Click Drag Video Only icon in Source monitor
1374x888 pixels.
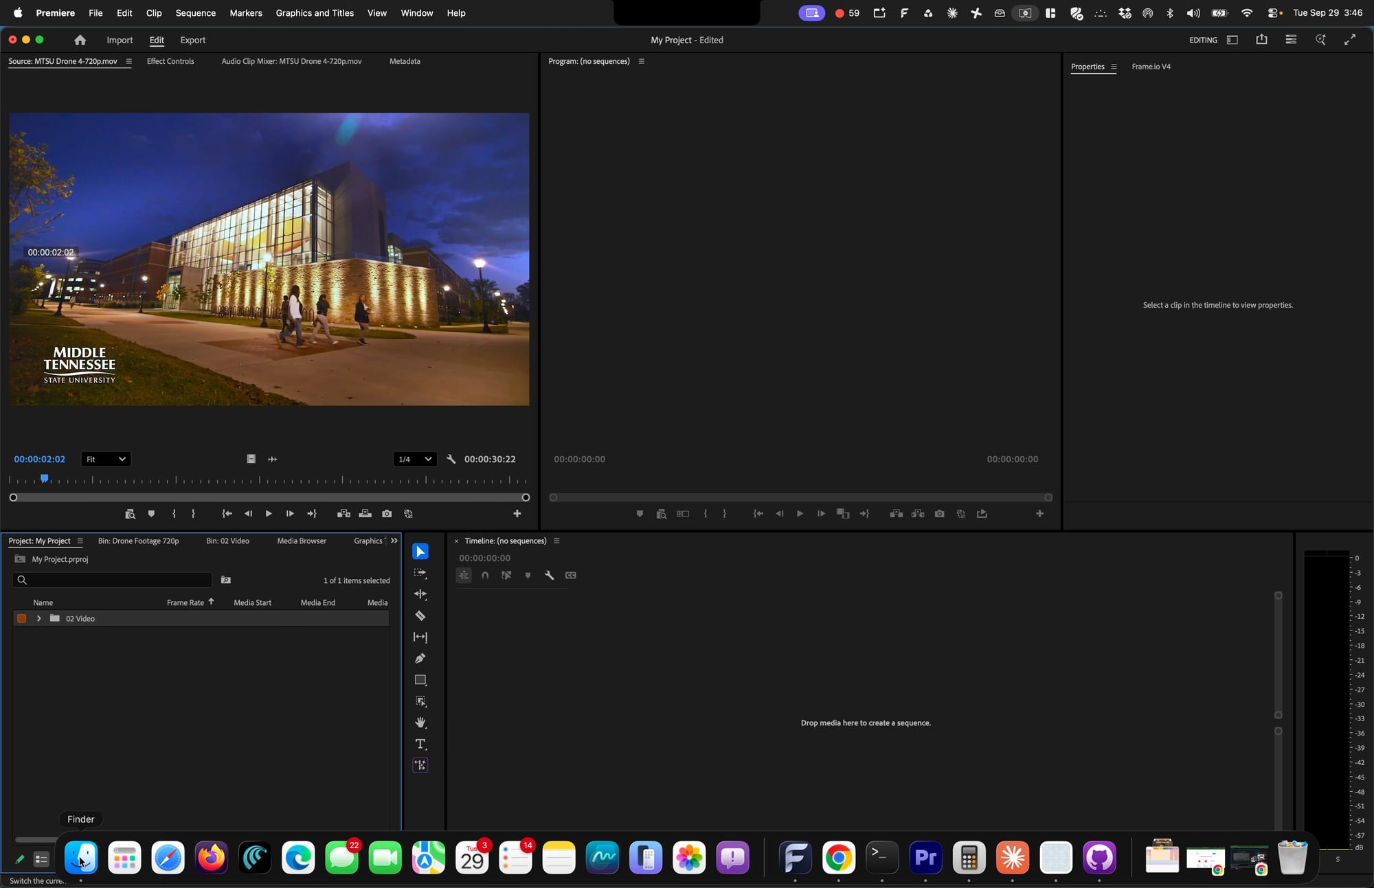(251, 459)
